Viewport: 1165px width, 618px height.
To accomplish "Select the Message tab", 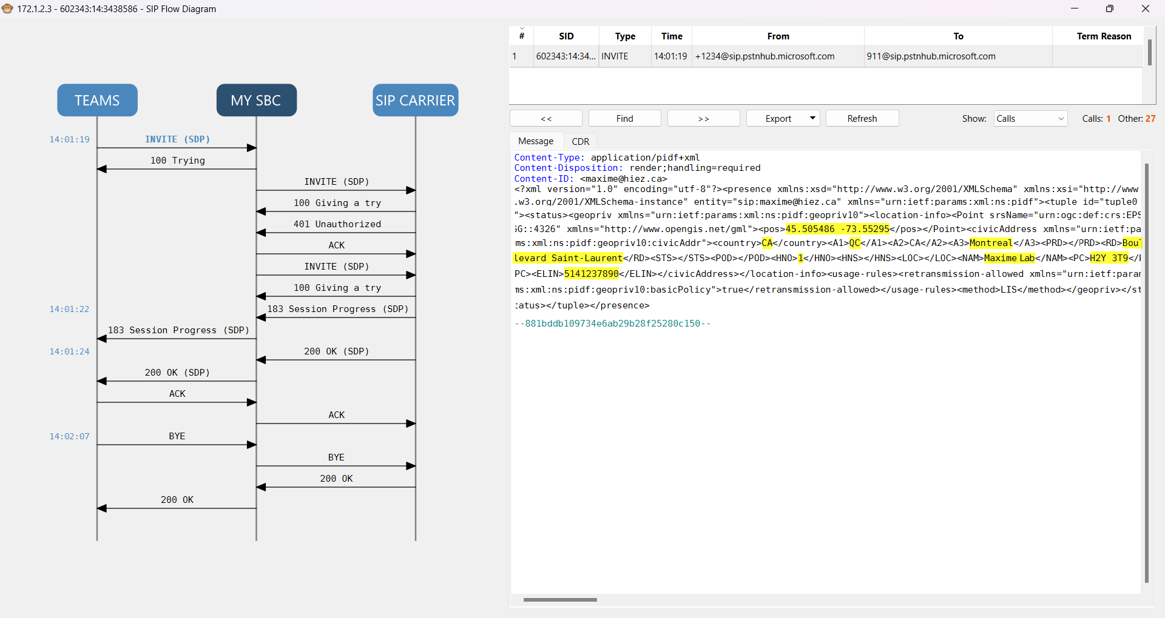I will (x=536, y=141).
